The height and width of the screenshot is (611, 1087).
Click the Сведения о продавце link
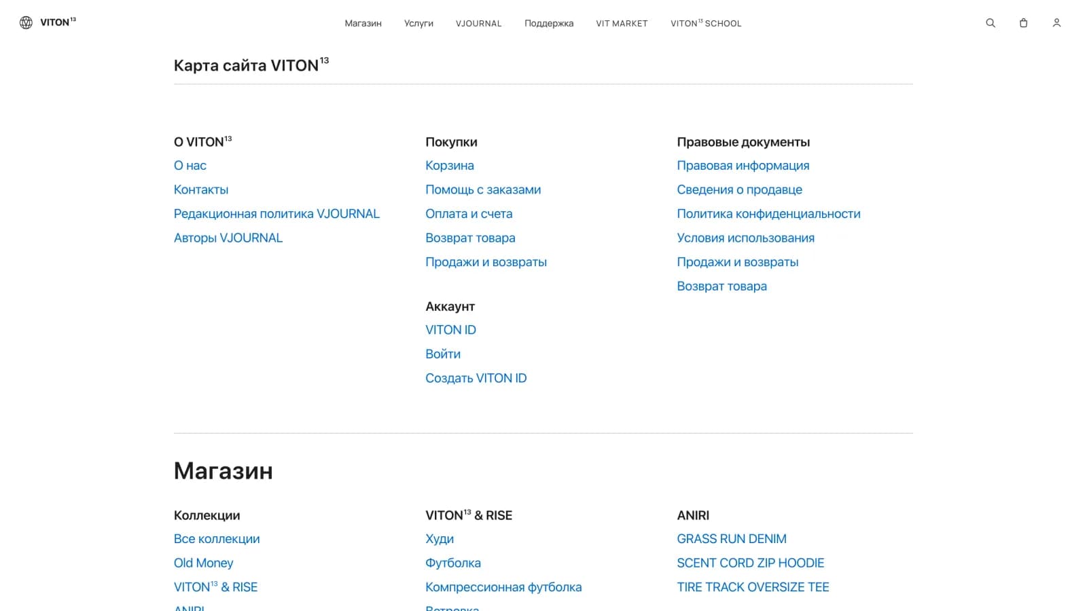[x=739, y=189]
